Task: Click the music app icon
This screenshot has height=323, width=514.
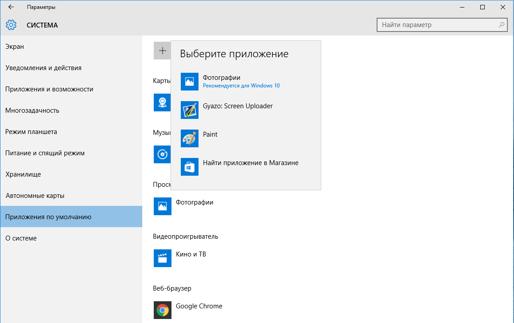Action: click(x=161, y=154)
